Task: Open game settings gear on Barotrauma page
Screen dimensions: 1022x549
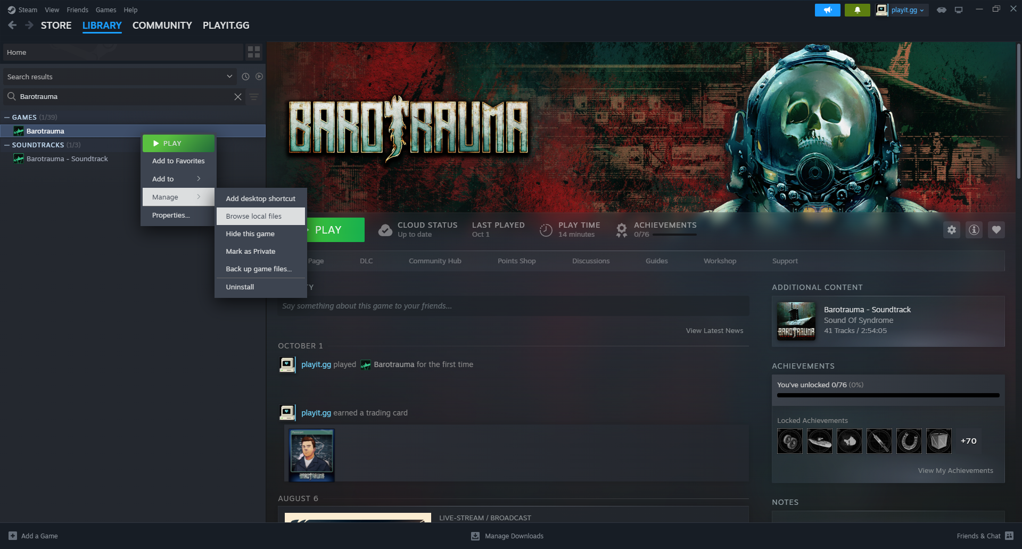Action: tap(952, 230)
